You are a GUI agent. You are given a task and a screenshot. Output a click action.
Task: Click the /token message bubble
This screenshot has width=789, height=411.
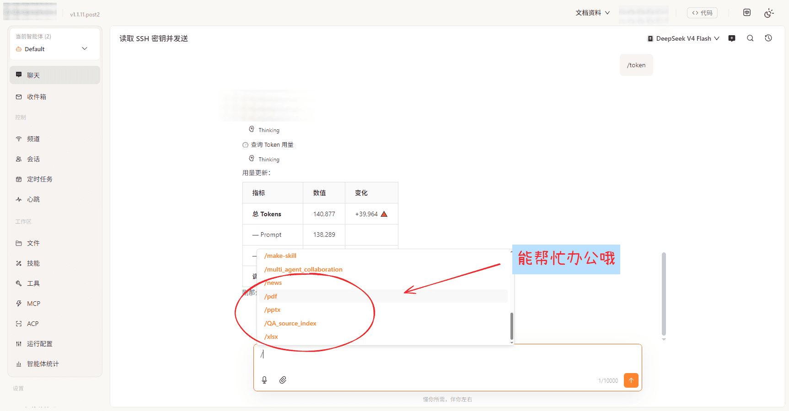(636, 65)
